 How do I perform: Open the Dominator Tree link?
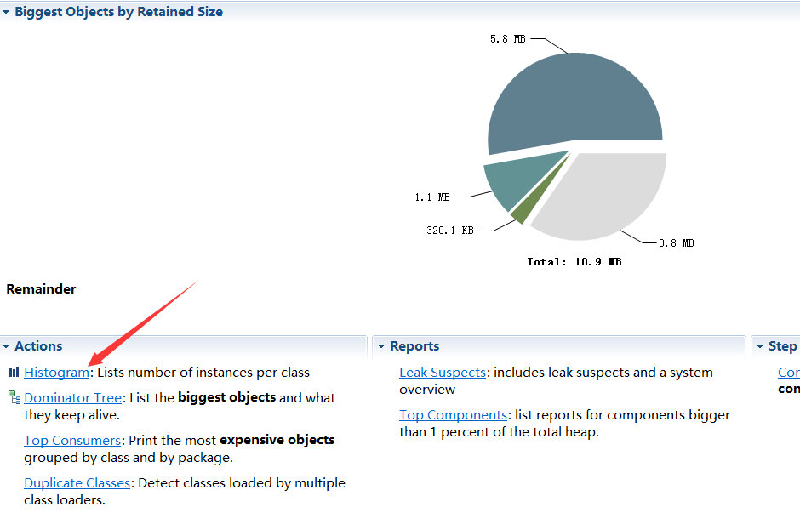(x=73, y=398)
